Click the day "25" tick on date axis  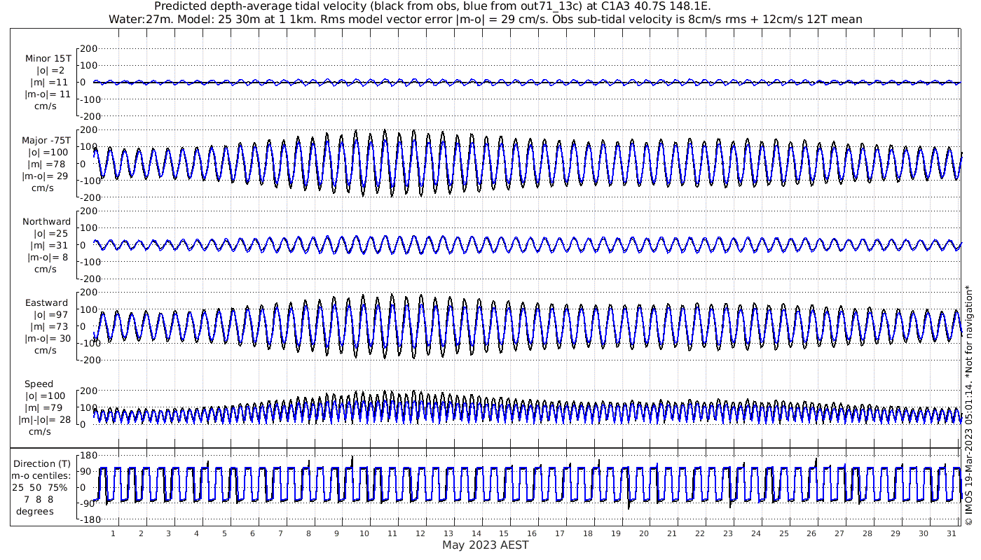coord(783,533)
